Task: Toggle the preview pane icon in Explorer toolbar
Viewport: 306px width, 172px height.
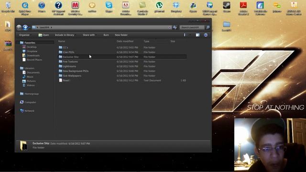Action: tap(197, 35)
